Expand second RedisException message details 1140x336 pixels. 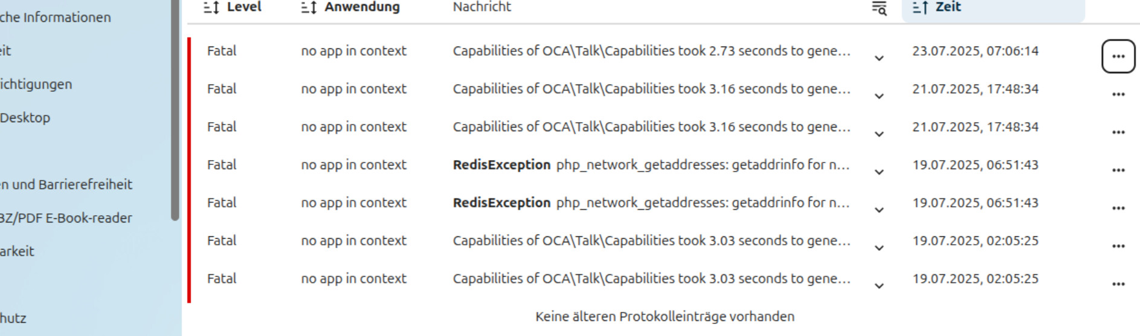point(879,210)
